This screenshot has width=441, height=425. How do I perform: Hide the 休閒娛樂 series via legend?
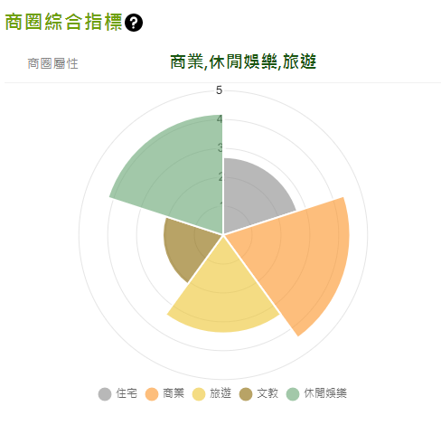316,393
